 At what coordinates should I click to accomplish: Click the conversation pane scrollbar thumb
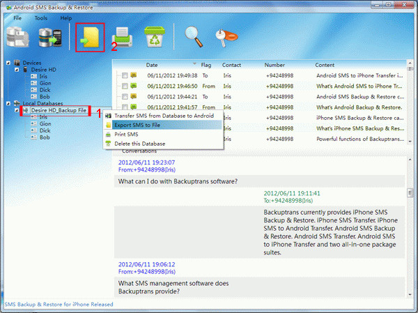[x=410, y=193]
